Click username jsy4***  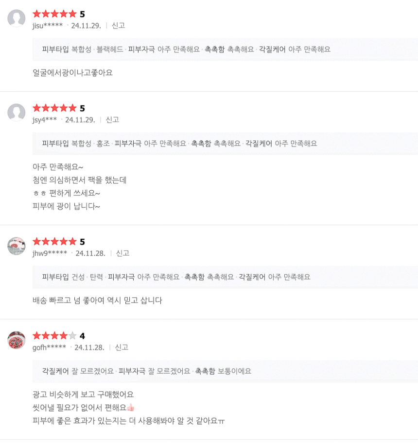45,120
